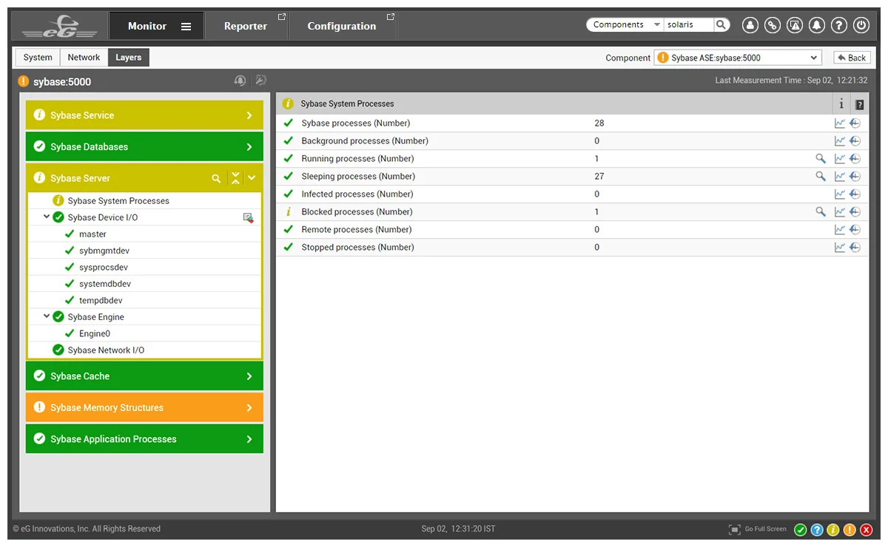Select the Layers tab
This screenshot has height=547, width=888.
coord(129,58)
